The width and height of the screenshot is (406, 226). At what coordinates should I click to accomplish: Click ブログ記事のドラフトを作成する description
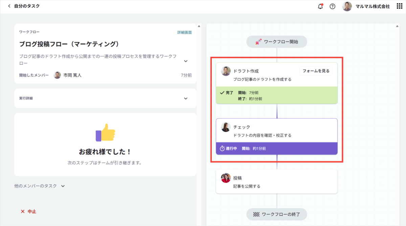pos(262,80)
